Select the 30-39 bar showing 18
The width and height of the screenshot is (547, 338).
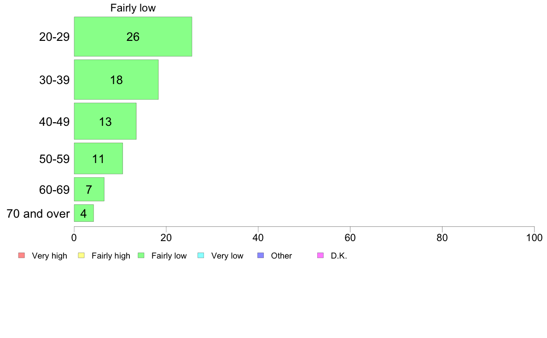(116, 80)
